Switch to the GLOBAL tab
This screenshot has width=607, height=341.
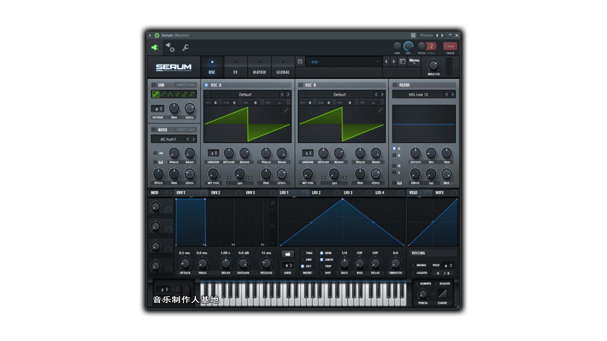coord(283,67)
